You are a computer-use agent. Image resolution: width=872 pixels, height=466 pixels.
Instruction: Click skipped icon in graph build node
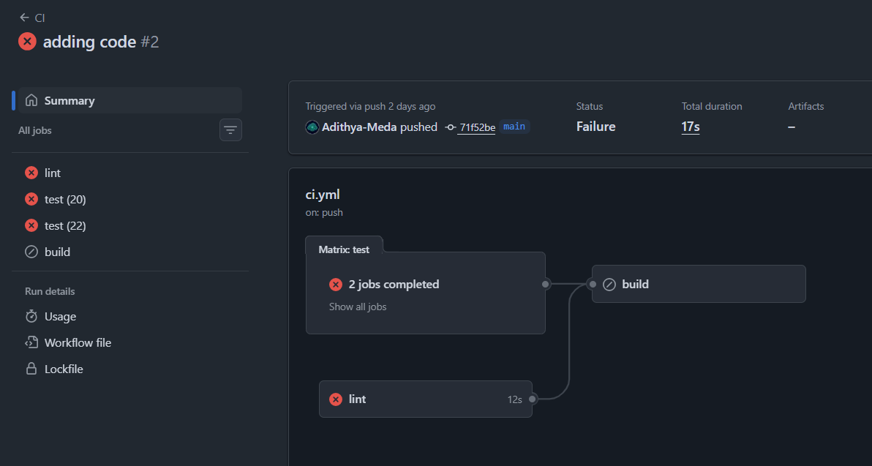coord(609,285)
